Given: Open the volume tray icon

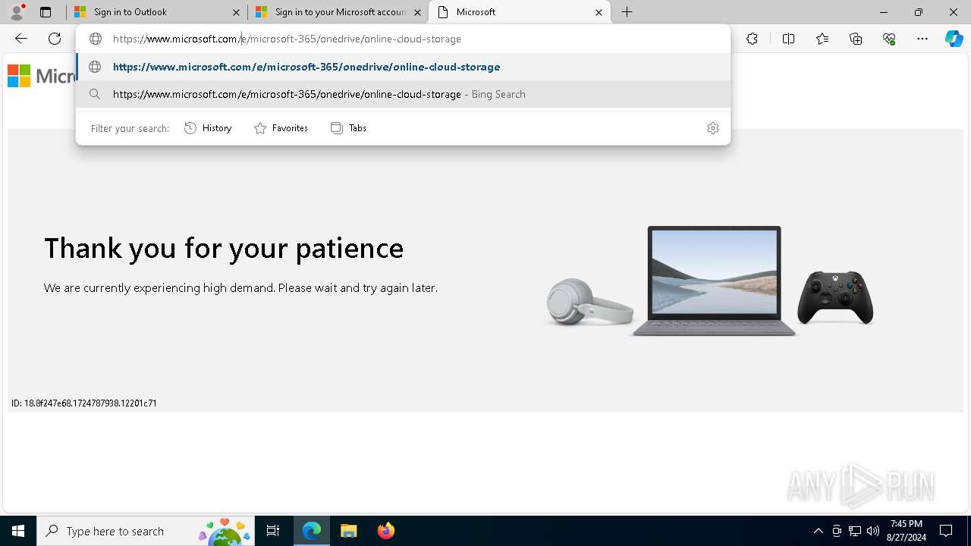Looking at the screenshot, I should point(872,531).
